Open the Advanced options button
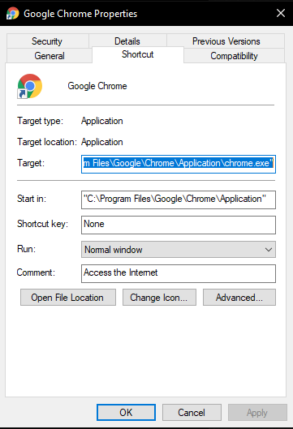 click(239, 298)
